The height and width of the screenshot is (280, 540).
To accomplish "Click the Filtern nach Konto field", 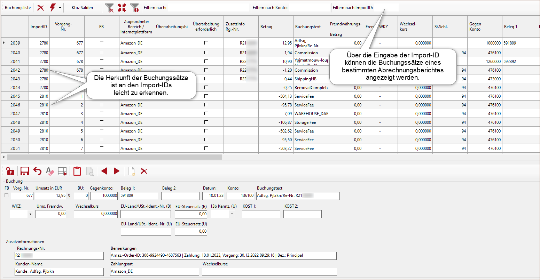I will pyautogui.click(x=309, y=8).
